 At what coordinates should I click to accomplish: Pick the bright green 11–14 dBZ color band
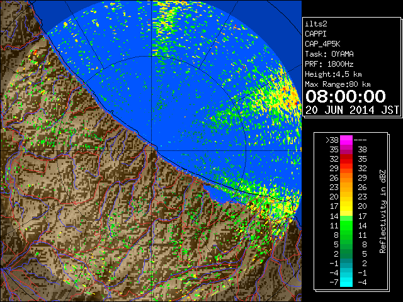point(346,225)
